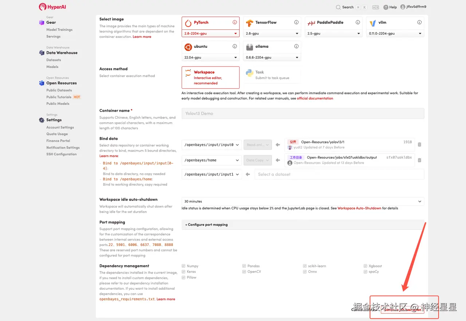The height and width of the screenshot is (321, 466).
Task: Click the HyperAI logo
Action: (52, 7)
